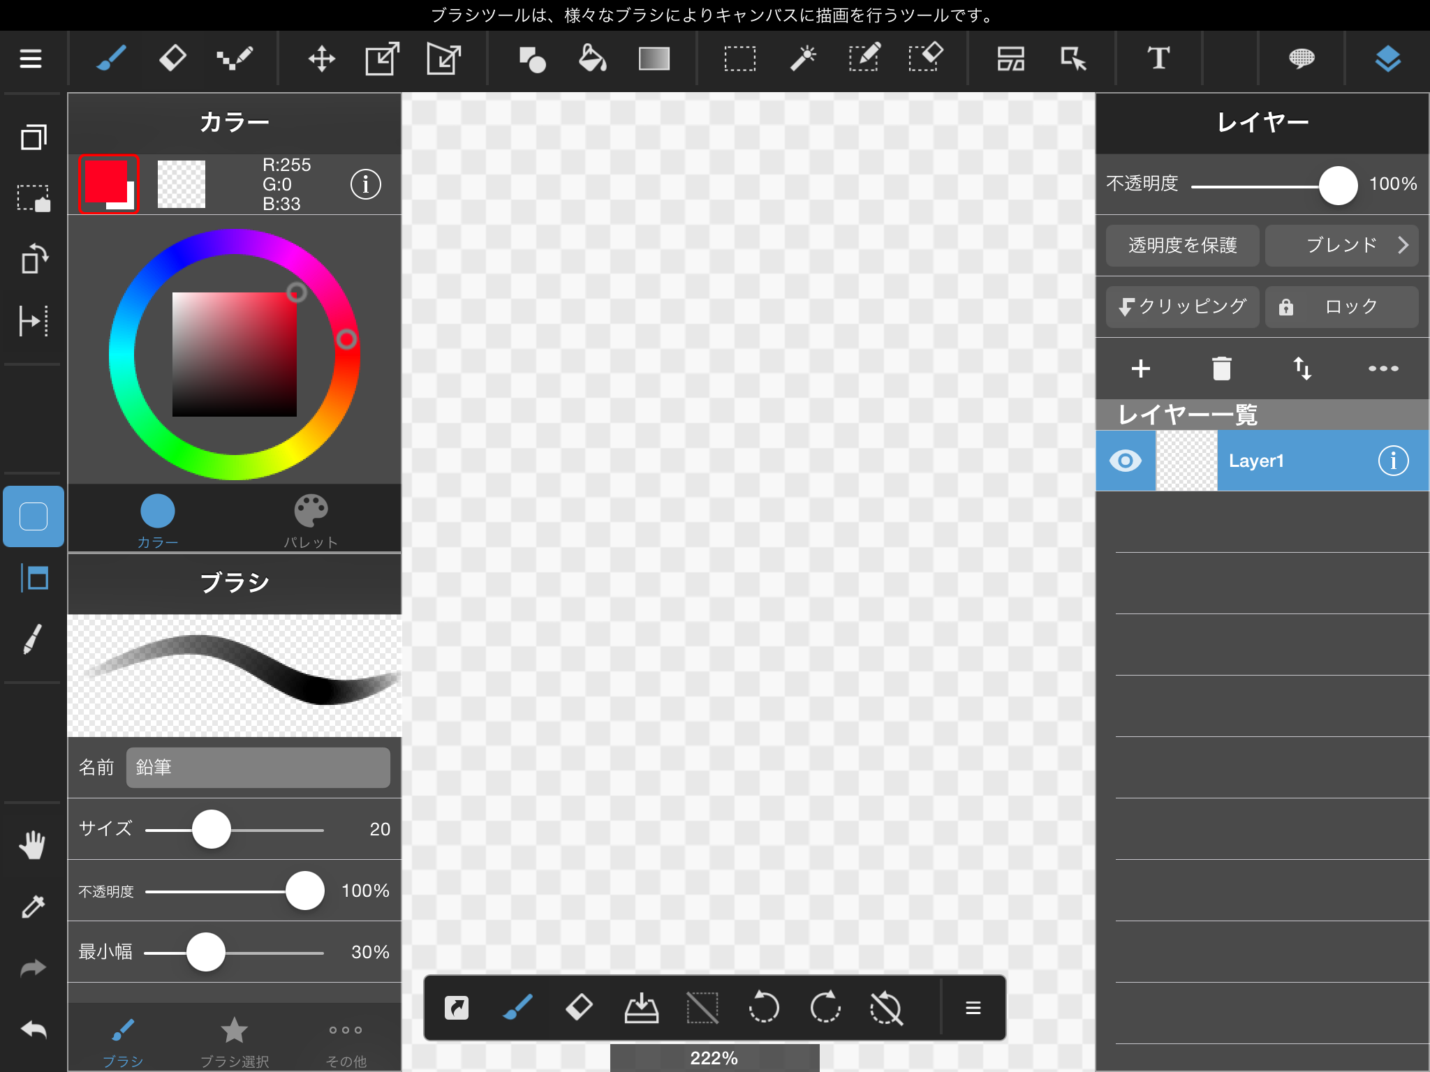
Task: Select the Hand tool for panning
Action: [31, 844]
